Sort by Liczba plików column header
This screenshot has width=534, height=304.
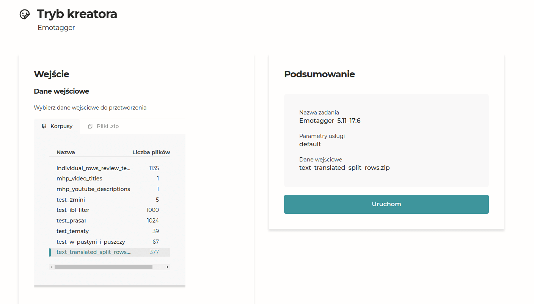(151, 152)
